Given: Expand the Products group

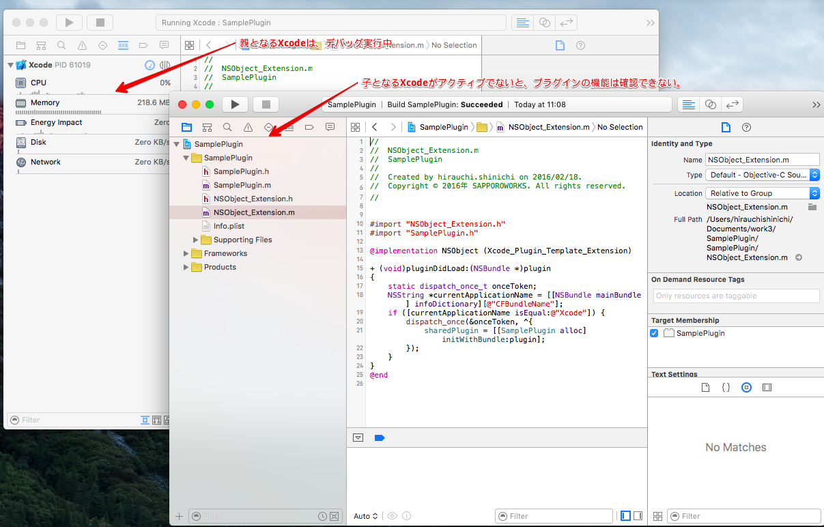Looking at the screenshot, I should 186,267.
